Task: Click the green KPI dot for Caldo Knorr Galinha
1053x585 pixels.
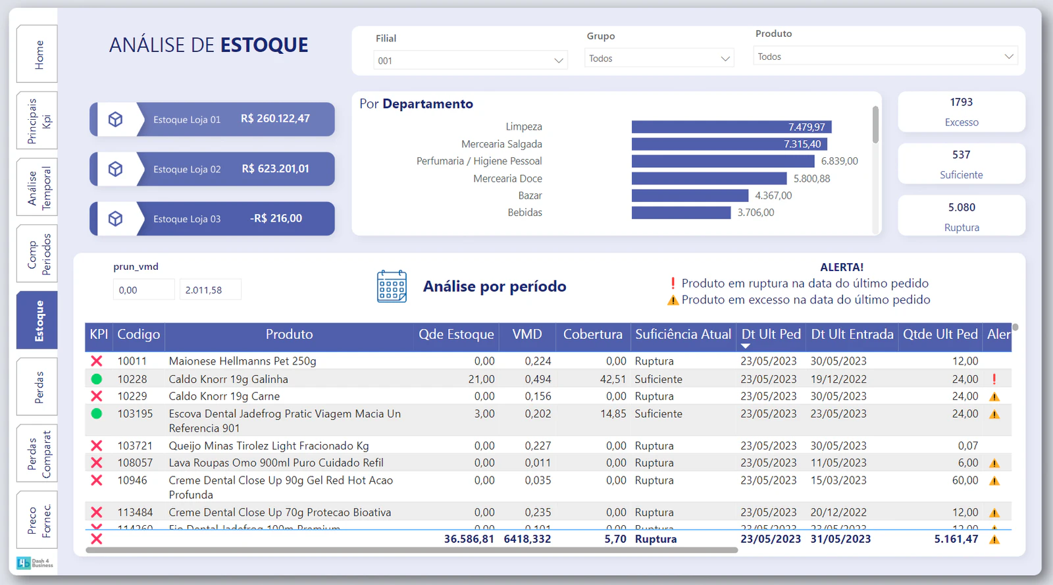Action: (x=97, y=379)
